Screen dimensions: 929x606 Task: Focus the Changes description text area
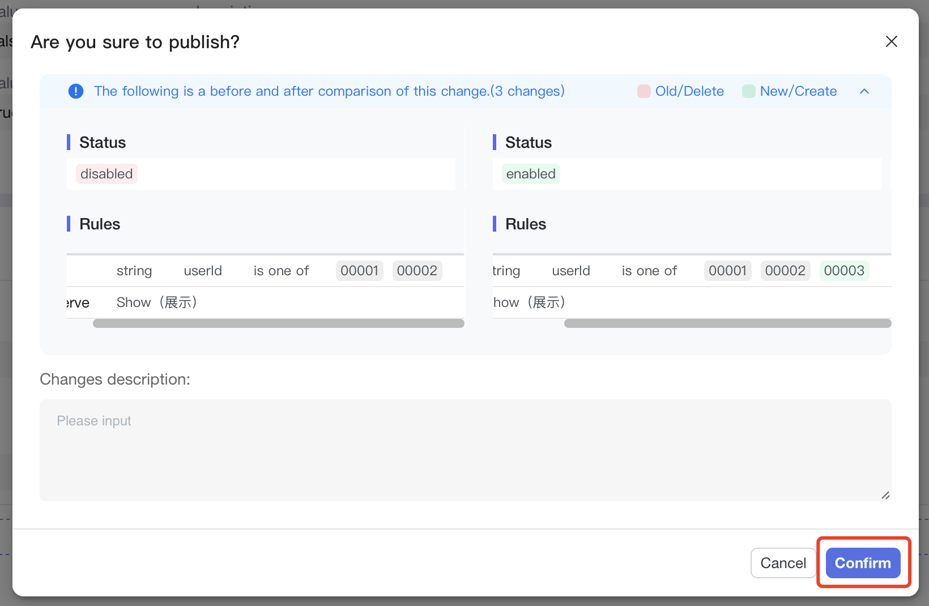464,450
